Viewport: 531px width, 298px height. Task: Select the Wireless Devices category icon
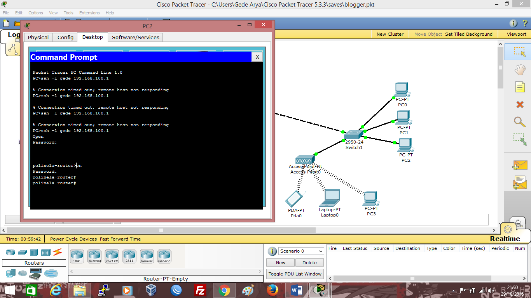point(45,252)
